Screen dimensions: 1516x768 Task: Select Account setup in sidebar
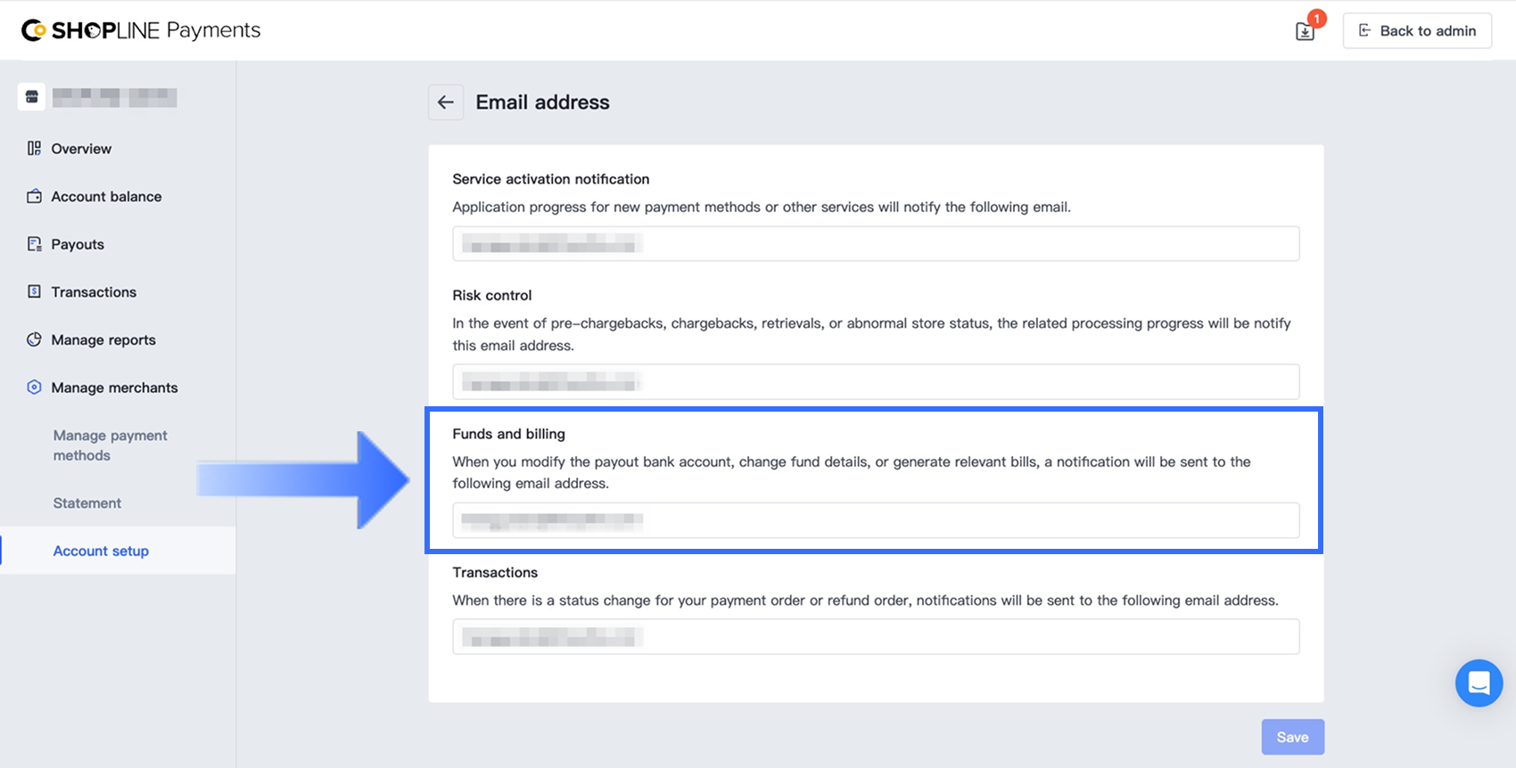click(x=101, y=551)
